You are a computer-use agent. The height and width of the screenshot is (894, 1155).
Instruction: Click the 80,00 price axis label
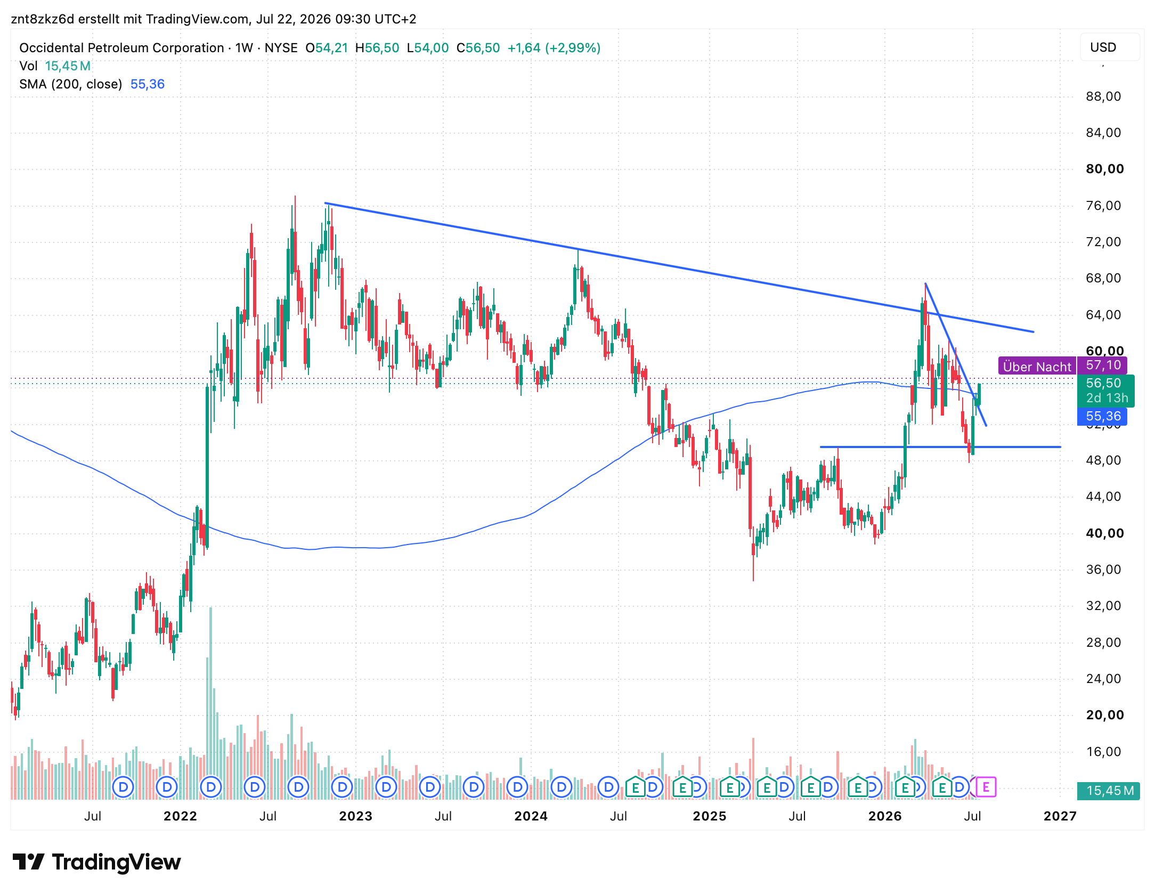1105,169
